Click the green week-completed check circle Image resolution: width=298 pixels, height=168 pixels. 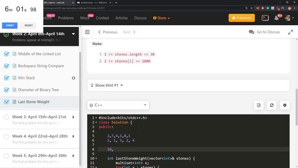pos(6,35)
